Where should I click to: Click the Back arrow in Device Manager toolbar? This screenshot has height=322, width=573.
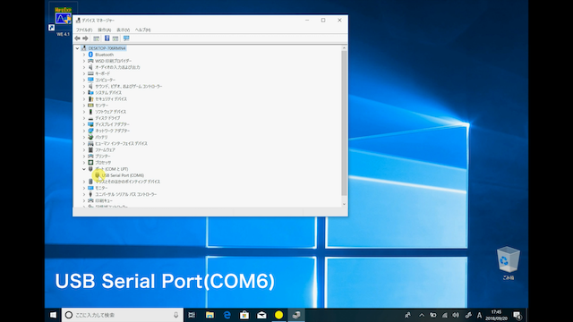pos(77,38)
